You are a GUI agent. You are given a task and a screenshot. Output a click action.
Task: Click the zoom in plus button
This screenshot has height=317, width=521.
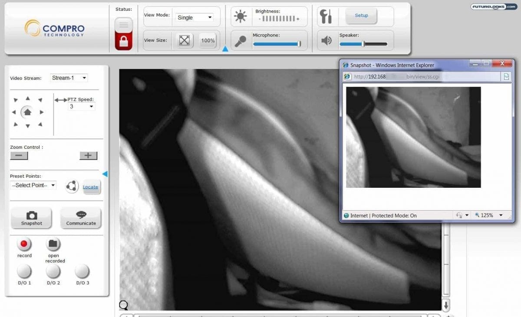point(88,156)
